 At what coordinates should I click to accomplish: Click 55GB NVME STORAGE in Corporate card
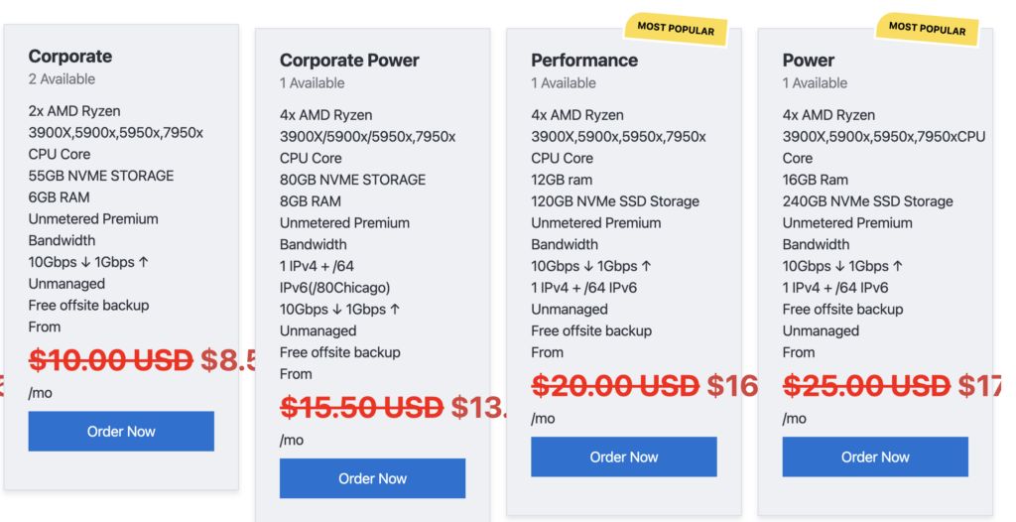click(101, 176)
